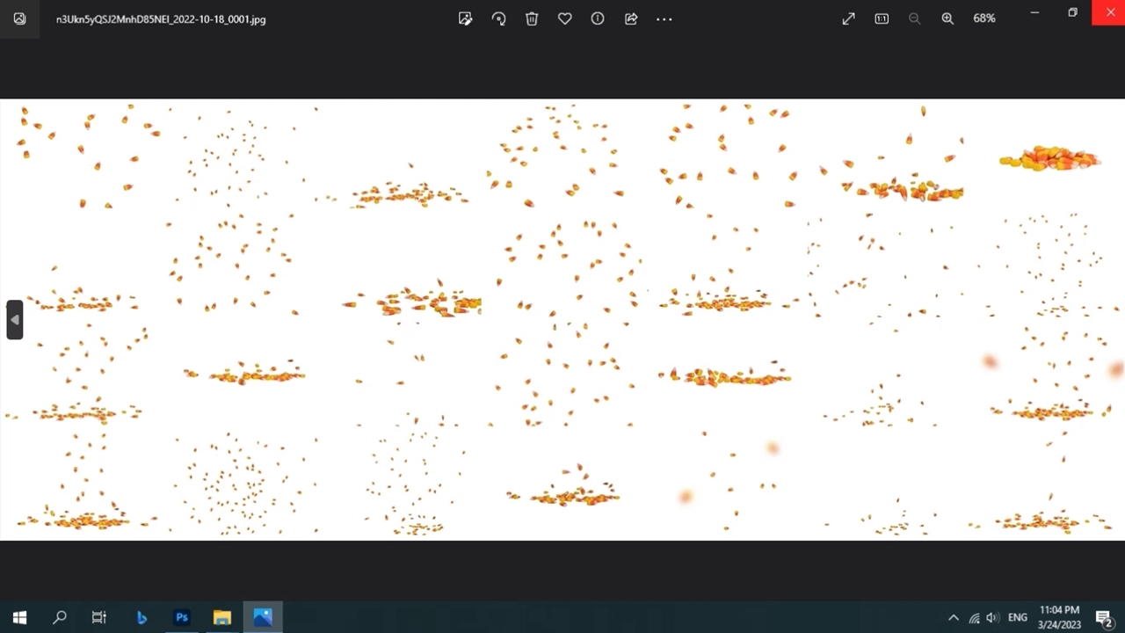The height and width of the screenshot is (633, 1125).
Task: Share the current image
Action: tap(631, 18)
